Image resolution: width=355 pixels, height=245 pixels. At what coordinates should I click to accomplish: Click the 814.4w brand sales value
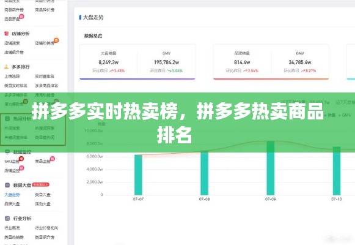pyautogui.click(x=242, y=62)
